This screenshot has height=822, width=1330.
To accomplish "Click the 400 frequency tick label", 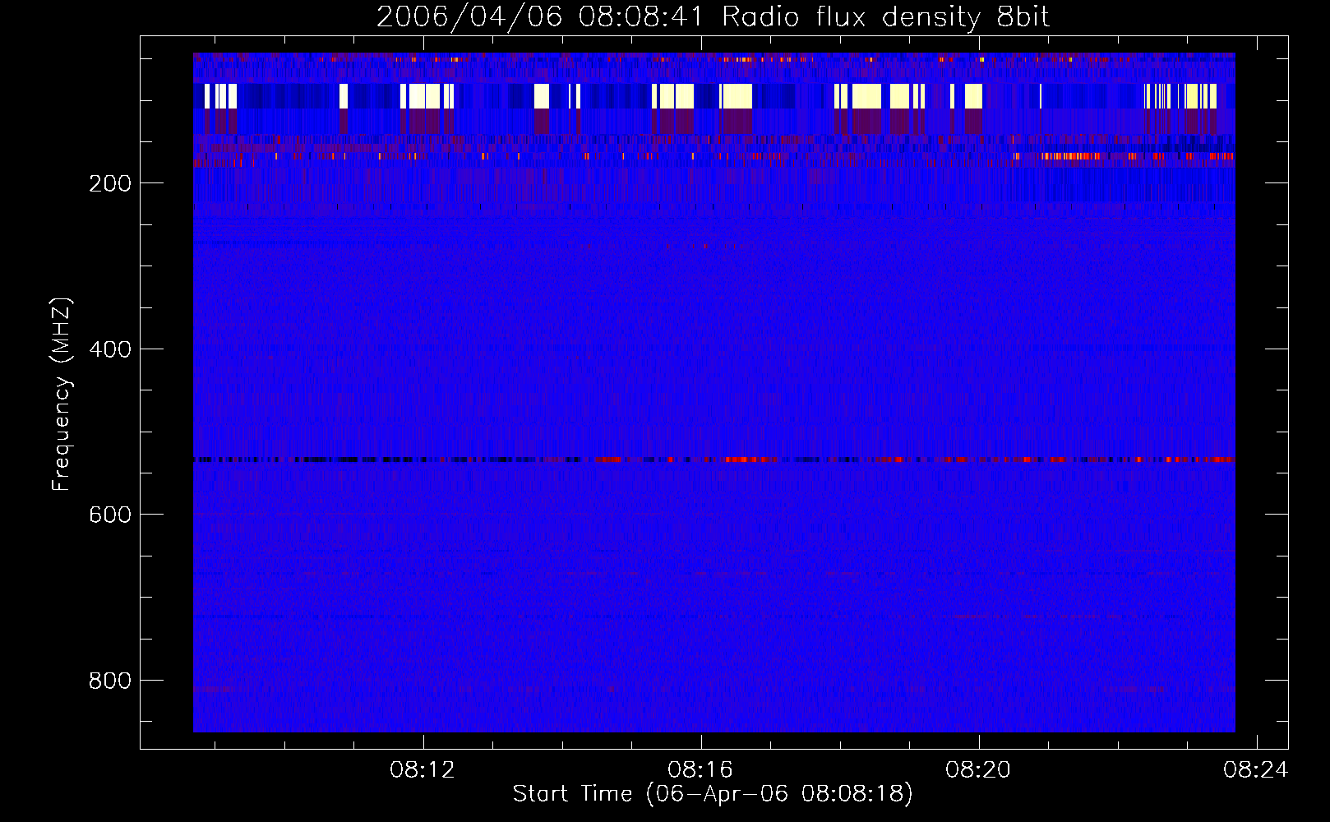I will 110,349.
